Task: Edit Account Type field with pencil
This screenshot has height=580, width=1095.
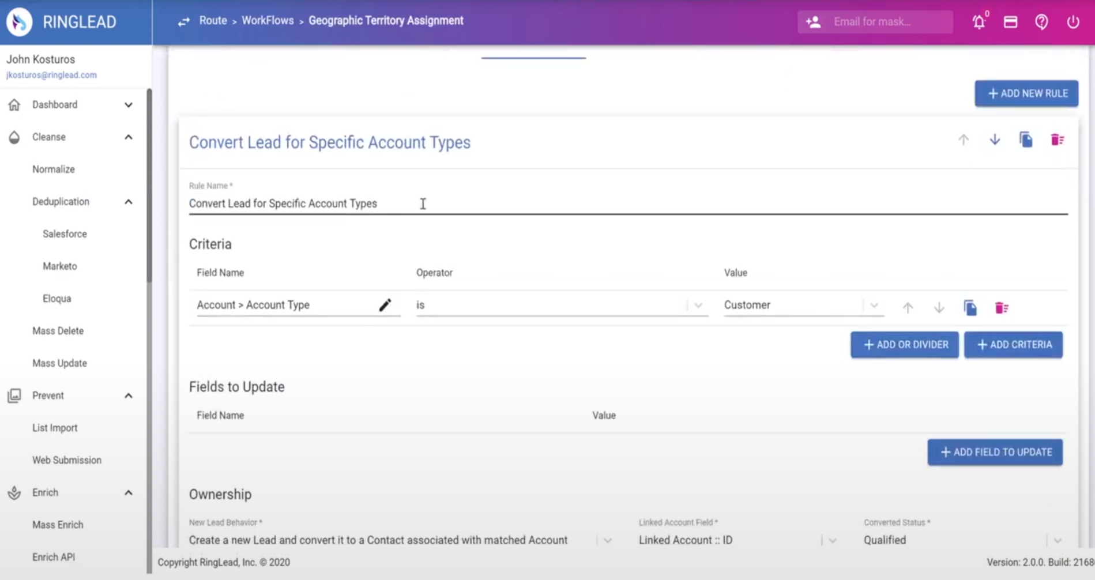Action: (385, 305)
